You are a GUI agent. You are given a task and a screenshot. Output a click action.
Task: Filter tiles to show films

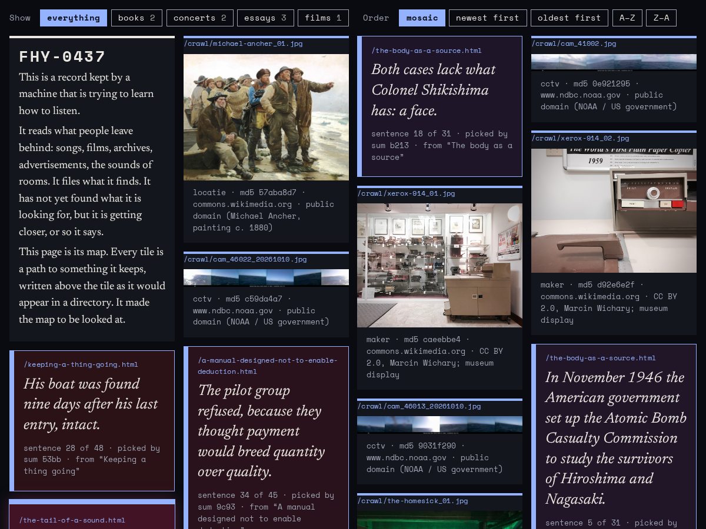tap(323, 18)
